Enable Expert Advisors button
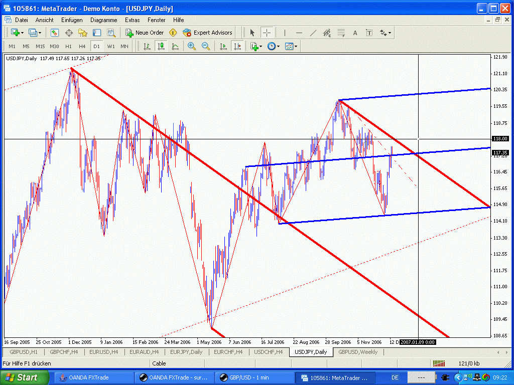The height and width of the screenshot is (385, 514). [207, 33]
